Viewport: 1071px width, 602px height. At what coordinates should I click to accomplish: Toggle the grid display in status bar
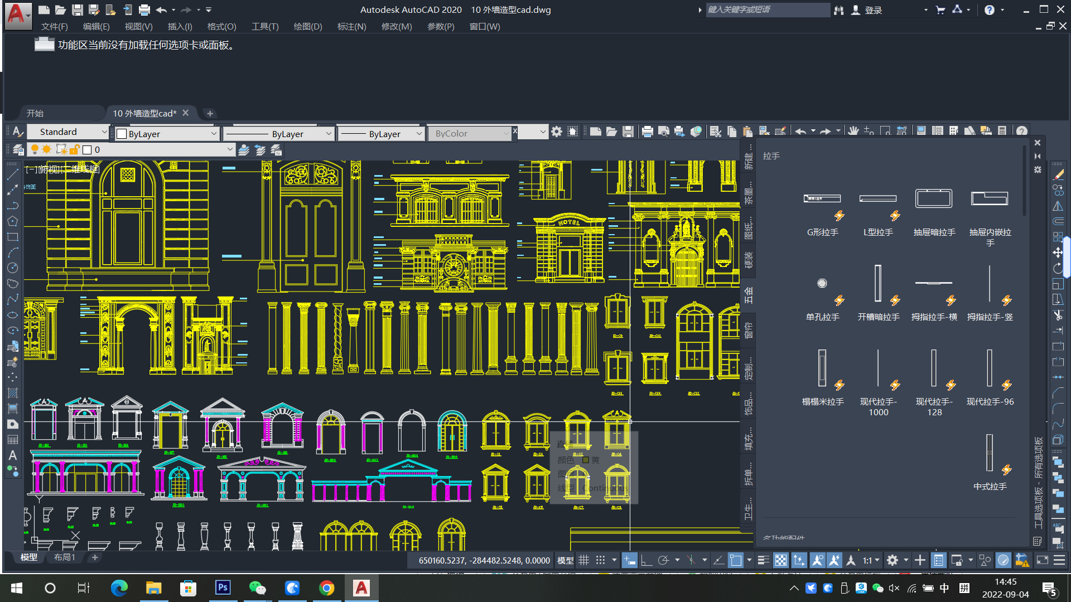tap(583, 560)
